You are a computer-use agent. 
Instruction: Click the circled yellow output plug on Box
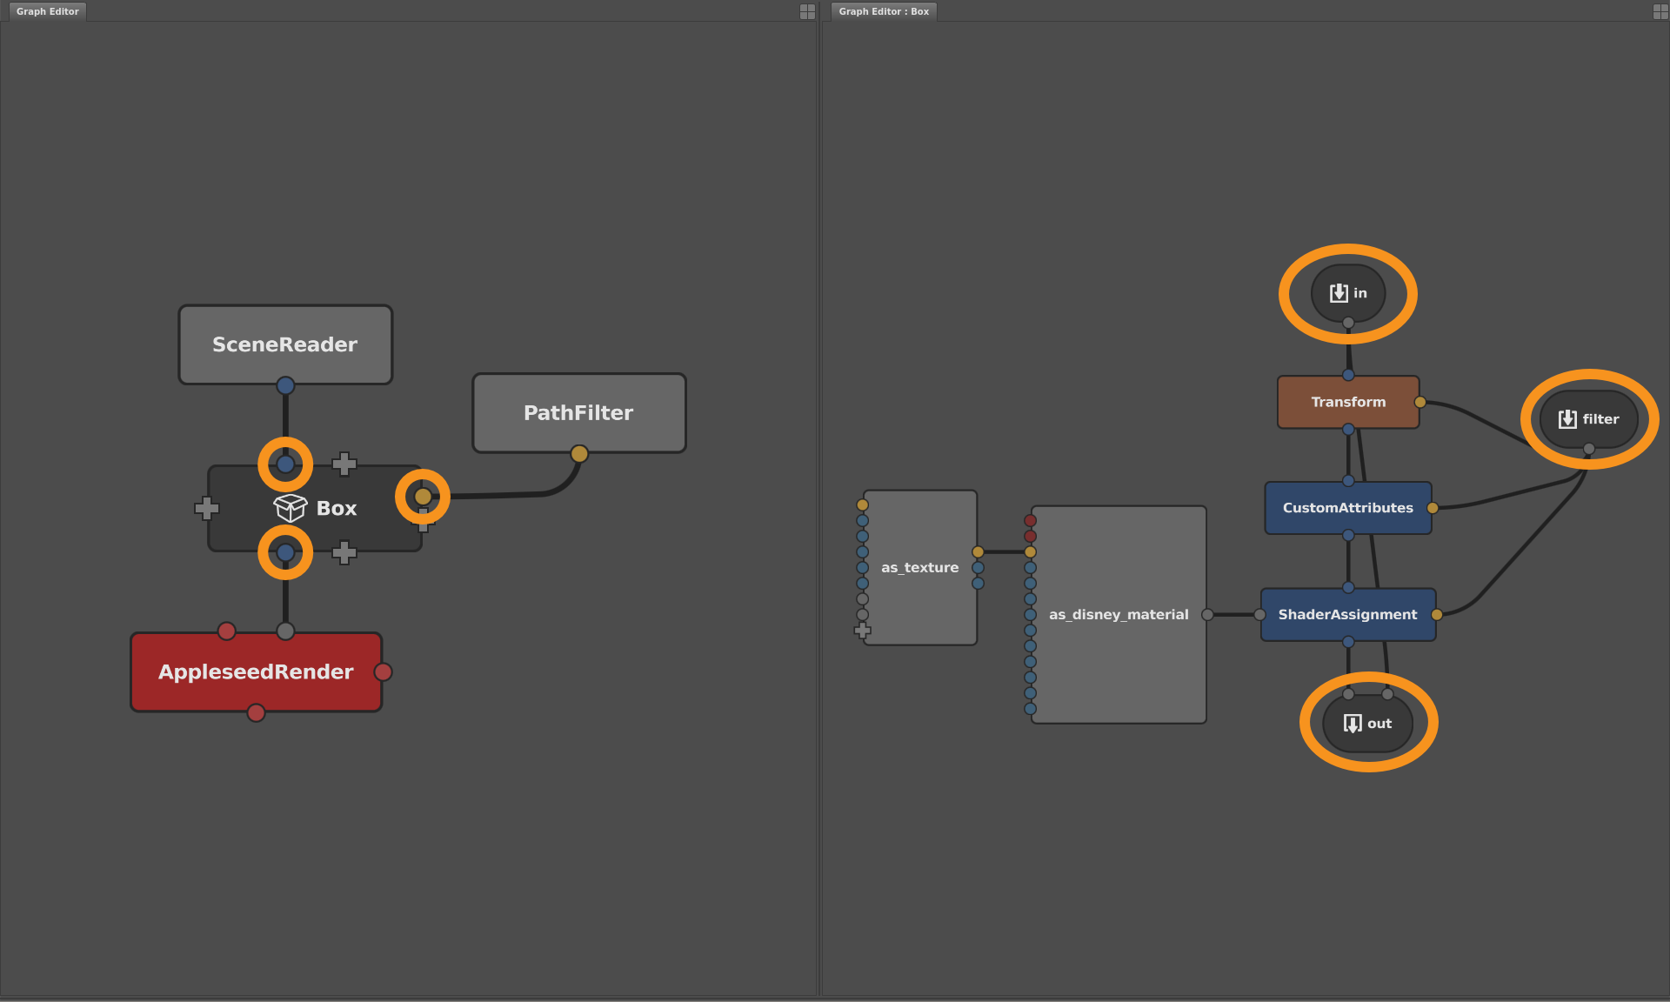click(424, 498)
